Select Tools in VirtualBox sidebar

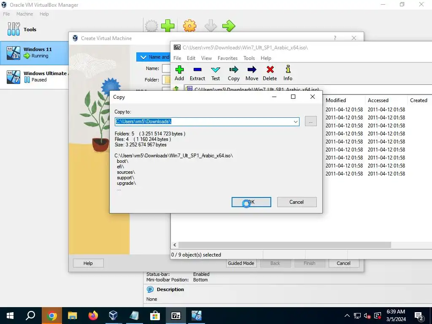pos(34,29)
